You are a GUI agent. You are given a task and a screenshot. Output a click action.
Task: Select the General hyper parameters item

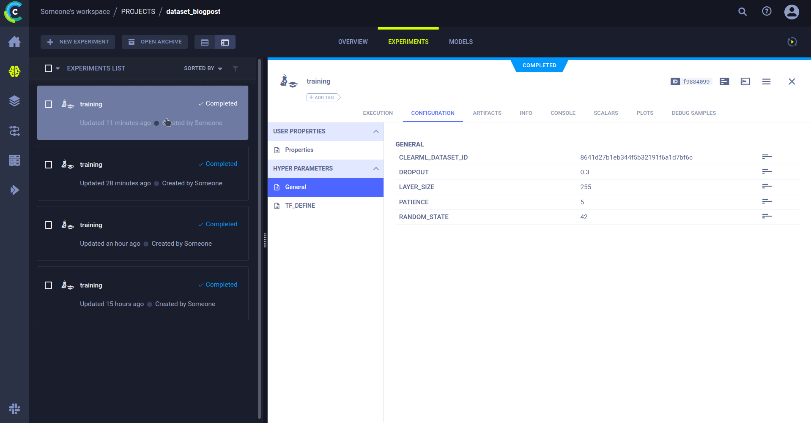326,187
